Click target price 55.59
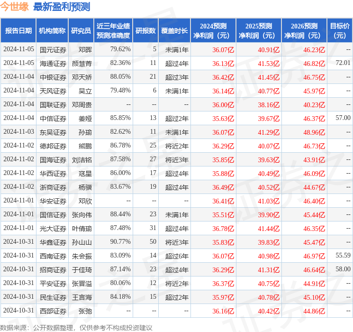This screenshot has width=353, height=332. pos(343,255)
